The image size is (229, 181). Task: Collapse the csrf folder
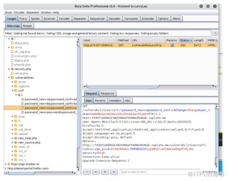(12, 91)
